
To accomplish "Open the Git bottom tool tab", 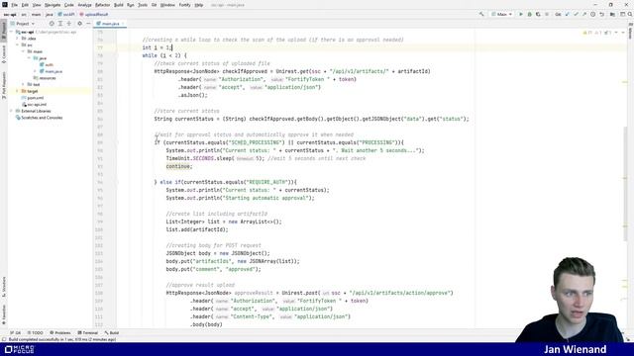I will pos(16,333).
